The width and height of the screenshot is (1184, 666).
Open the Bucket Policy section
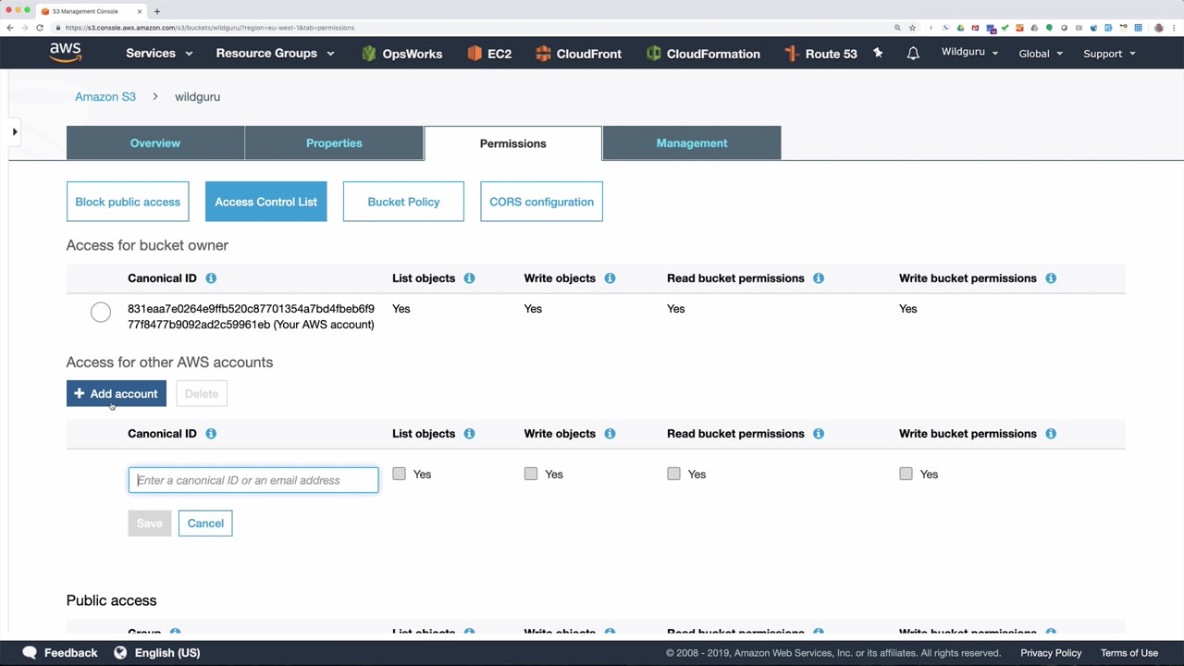click(403, 202)
